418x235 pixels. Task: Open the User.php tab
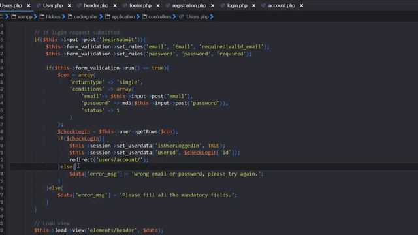tap(53, 5)
